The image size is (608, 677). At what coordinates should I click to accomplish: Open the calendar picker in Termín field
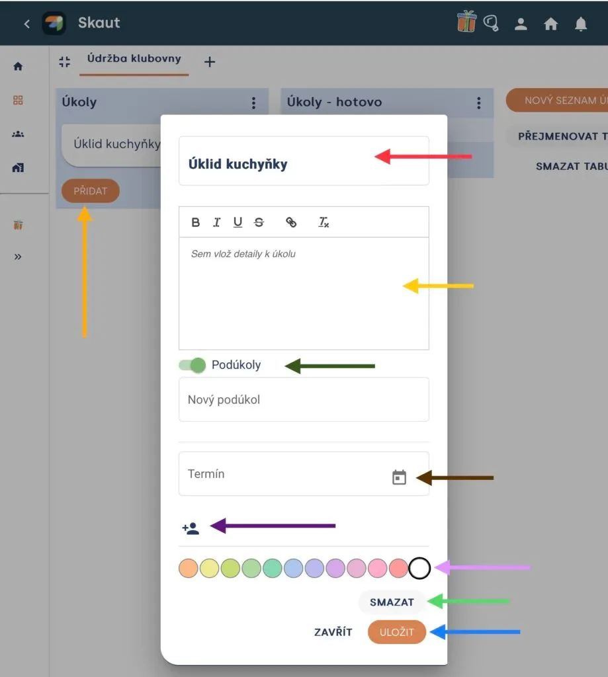pos(399,477)
